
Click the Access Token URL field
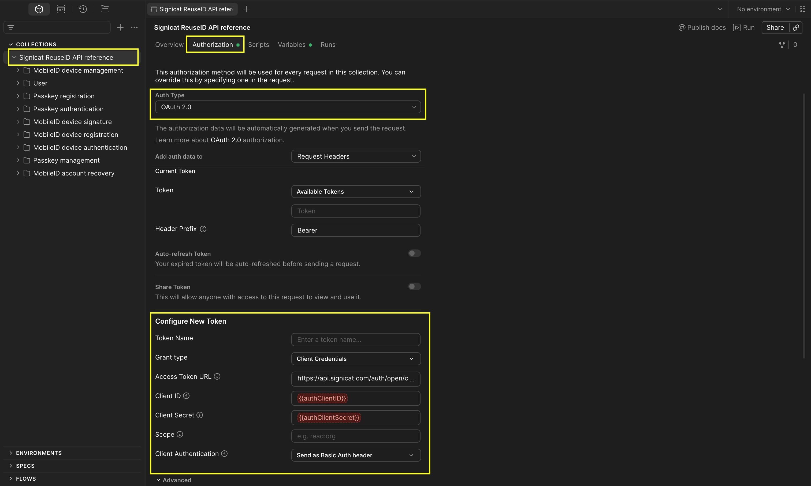356,379
